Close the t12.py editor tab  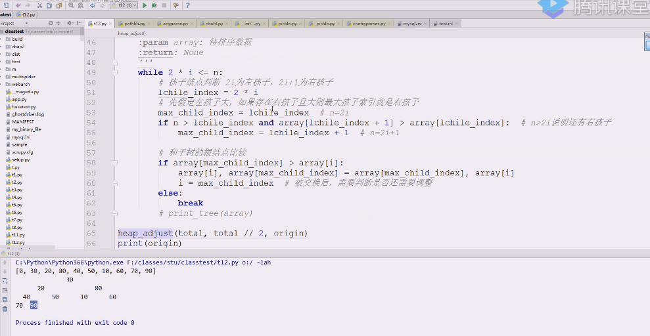110,24
